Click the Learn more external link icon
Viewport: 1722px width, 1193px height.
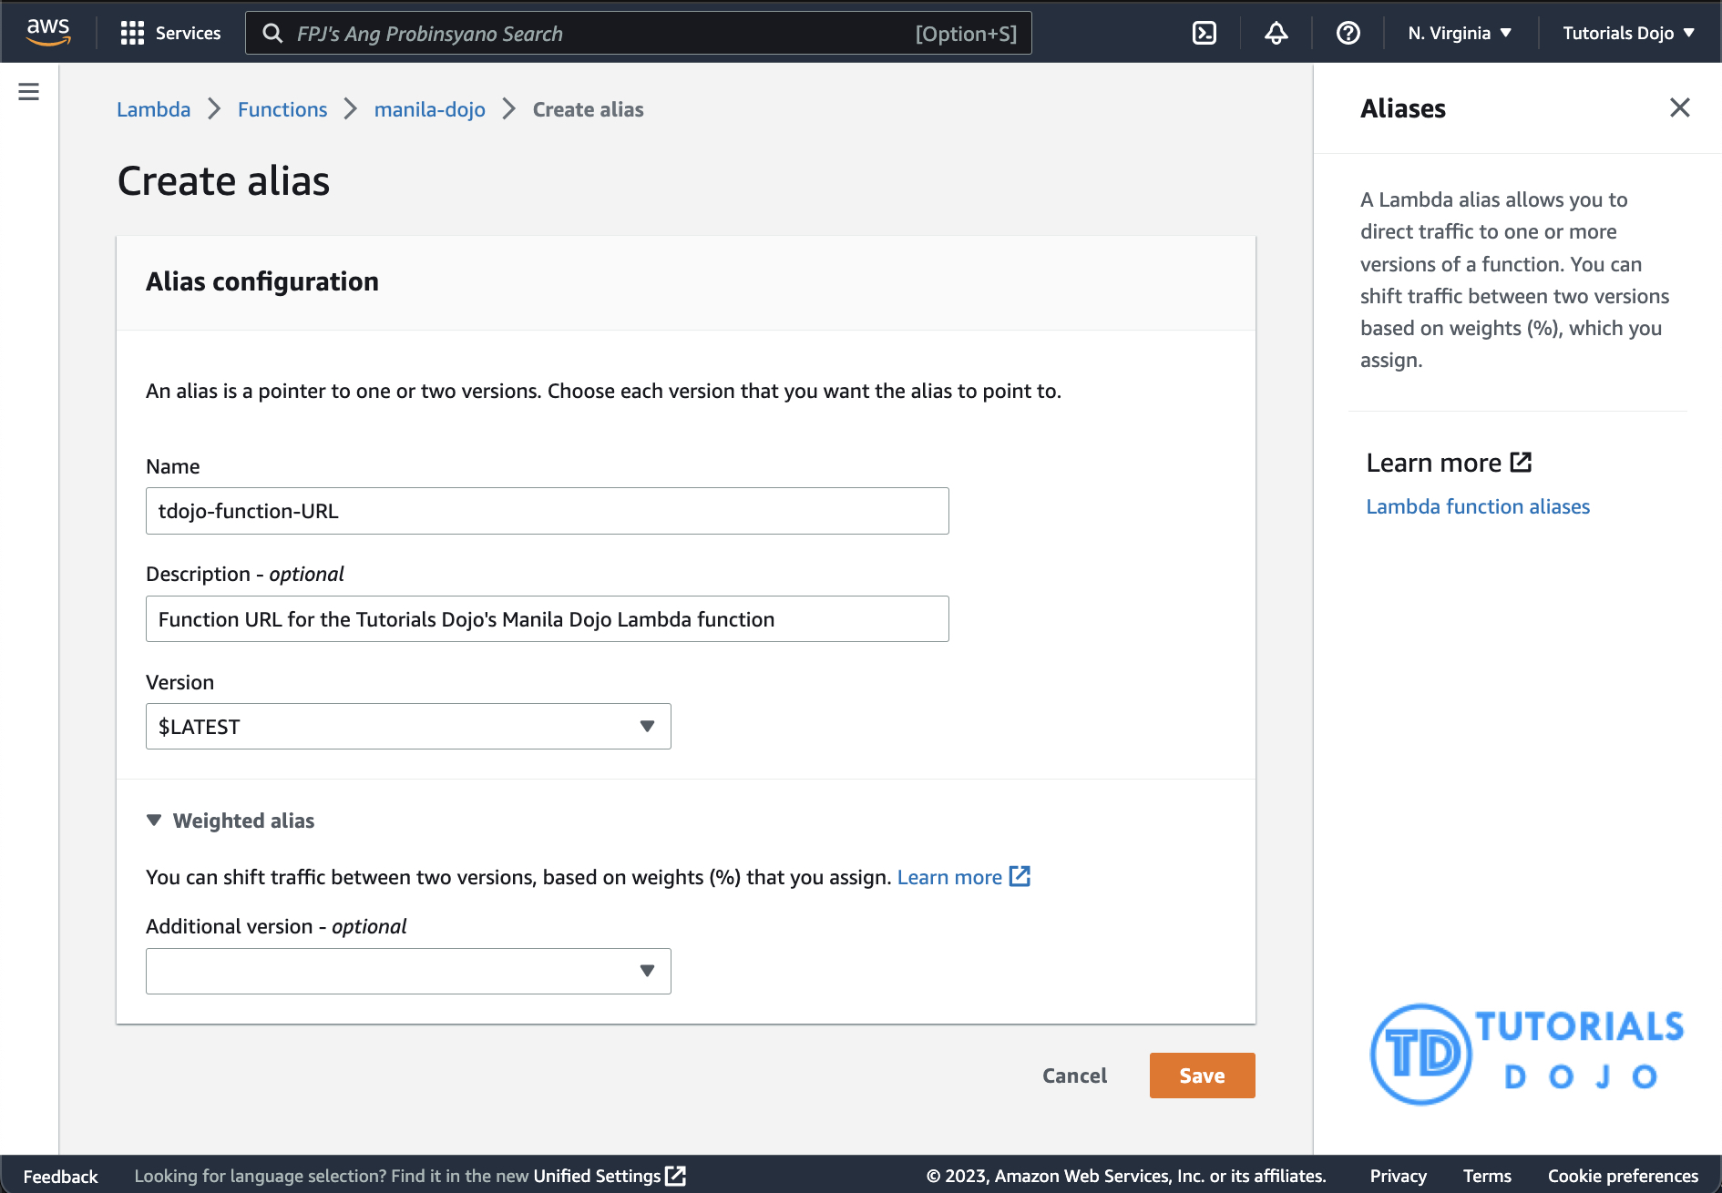(1020, 876)
